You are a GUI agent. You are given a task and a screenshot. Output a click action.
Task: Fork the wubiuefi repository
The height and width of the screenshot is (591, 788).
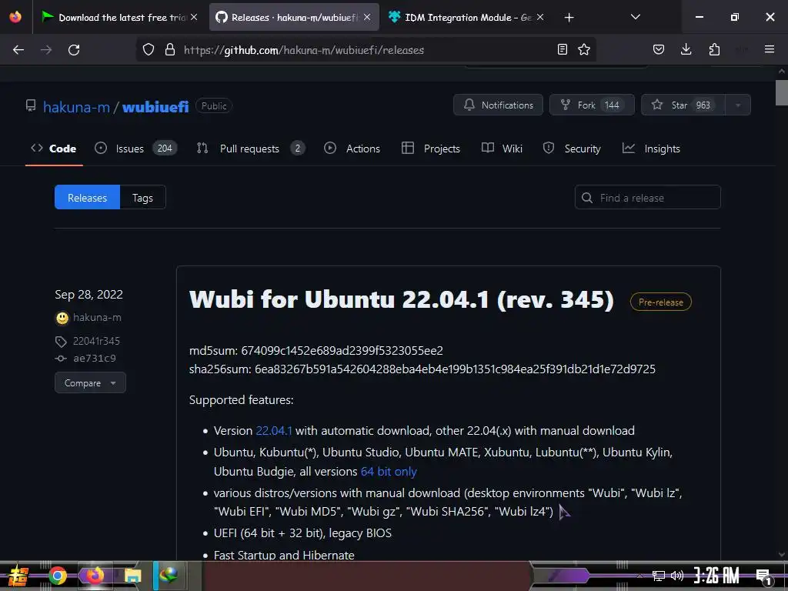click(592, 105)
